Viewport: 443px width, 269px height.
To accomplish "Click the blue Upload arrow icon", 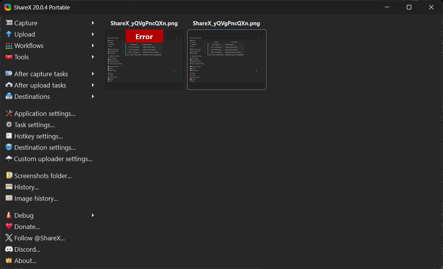I will pyautogui.click(x=9, y=34).
